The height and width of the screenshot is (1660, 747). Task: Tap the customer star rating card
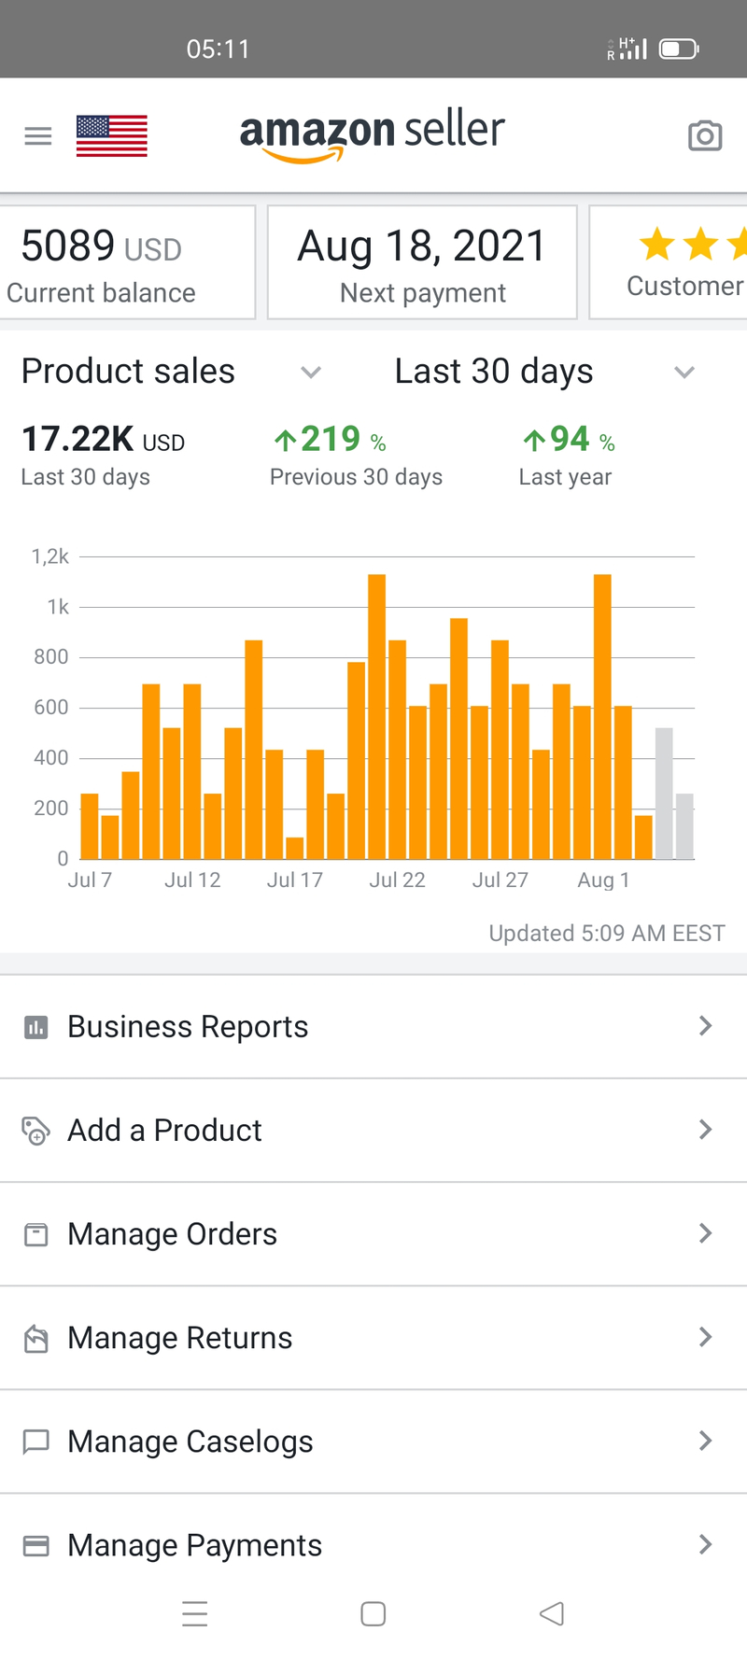pos(670,263)
